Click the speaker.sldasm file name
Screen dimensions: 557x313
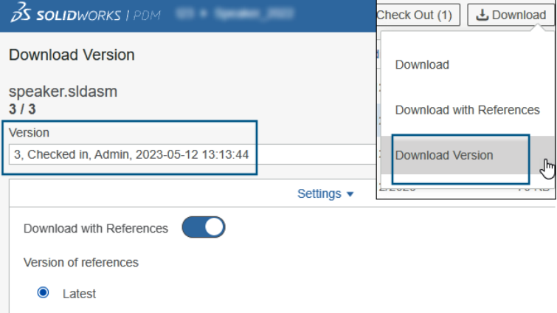(x=63, y=92)
